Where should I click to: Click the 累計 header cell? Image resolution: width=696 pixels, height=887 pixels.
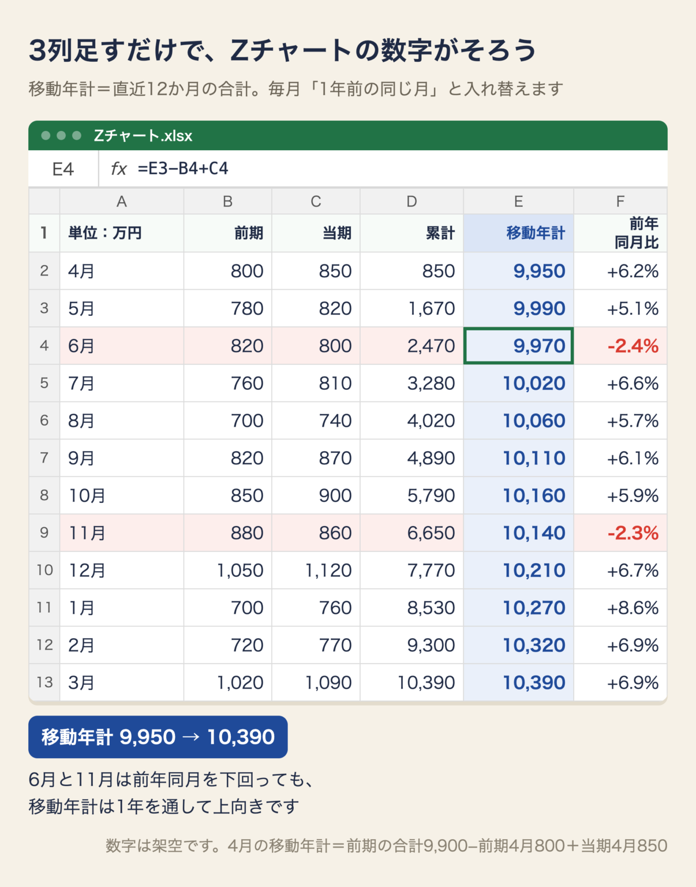[412, 233]
